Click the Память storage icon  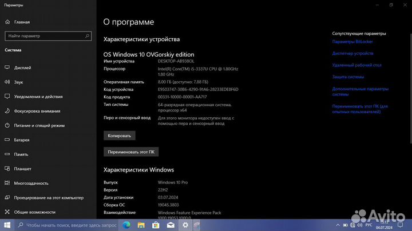[x=7, y=154]
